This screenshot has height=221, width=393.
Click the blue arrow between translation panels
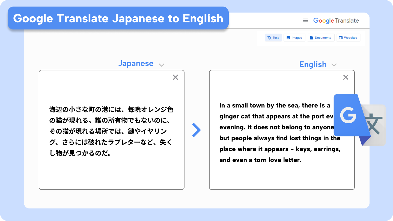pyautogui.click(x=196, y=130)
